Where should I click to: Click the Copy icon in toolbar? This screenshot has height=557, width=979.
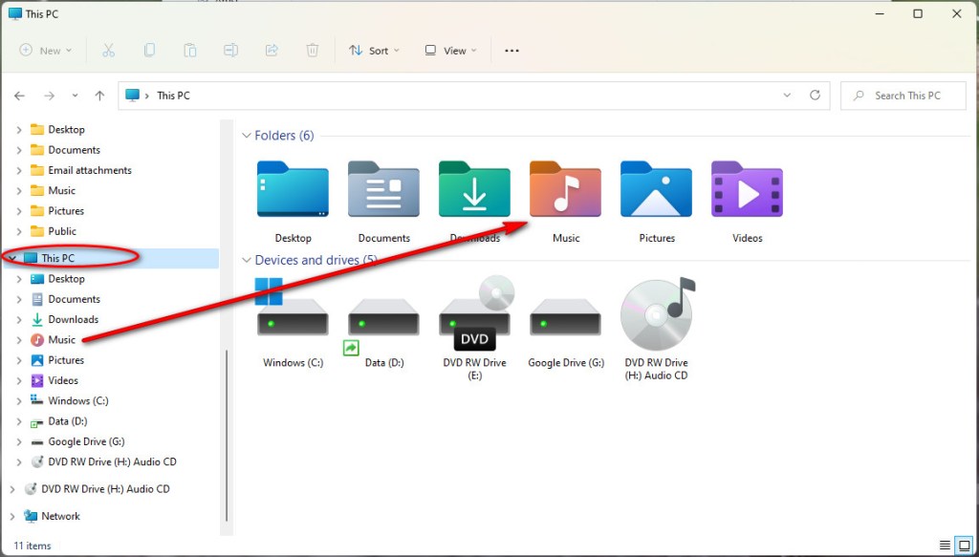pos(149,51)
